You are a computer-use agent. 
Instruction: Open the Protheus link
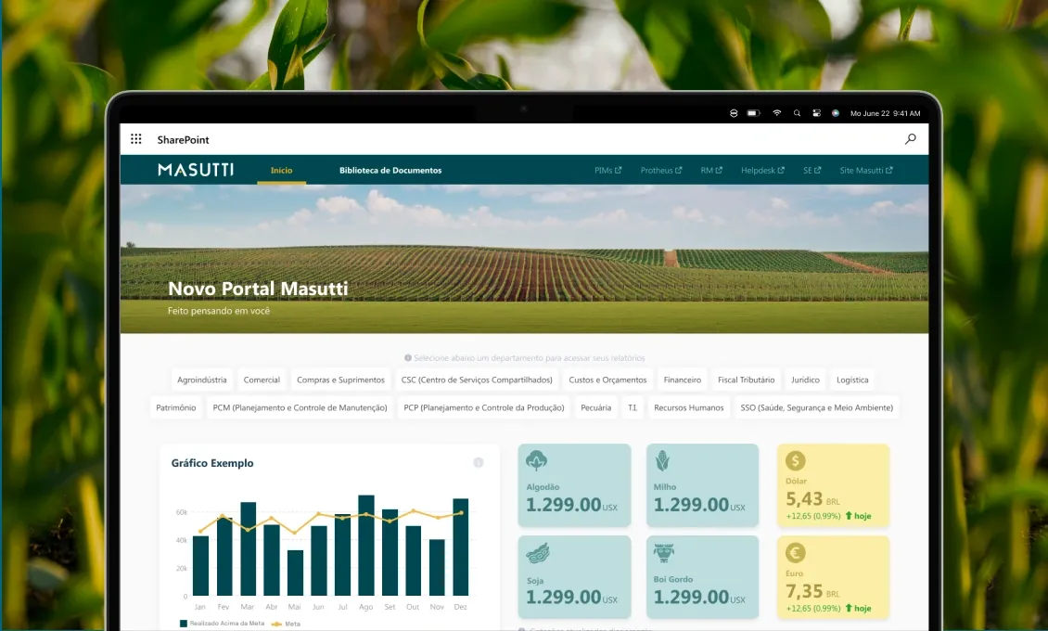click(x=661, y=171)
